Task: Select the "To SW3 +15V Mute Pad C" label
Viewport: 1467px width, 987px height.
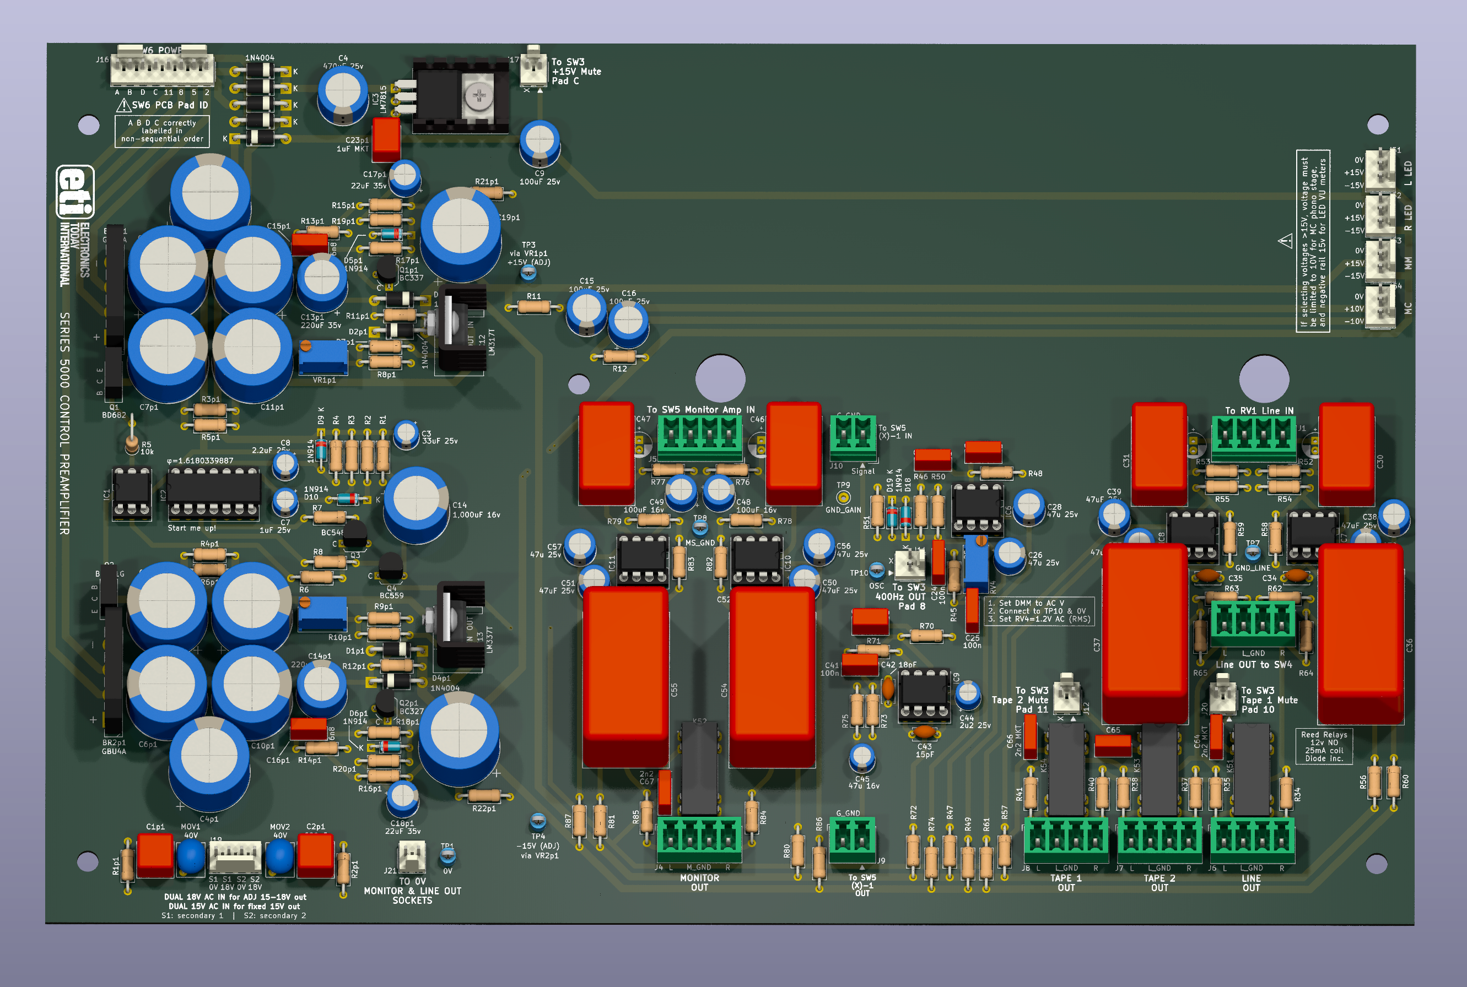Action: tap(576, 71)
